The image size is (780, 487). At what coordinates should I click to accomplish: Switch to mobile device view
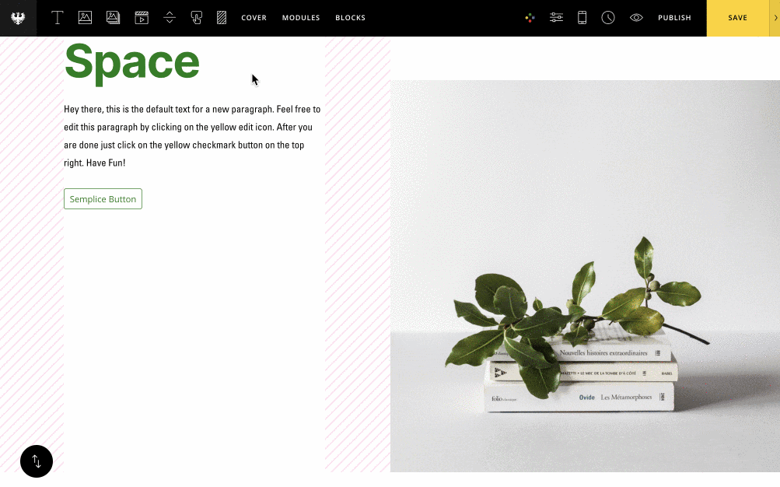pos(582,18)
